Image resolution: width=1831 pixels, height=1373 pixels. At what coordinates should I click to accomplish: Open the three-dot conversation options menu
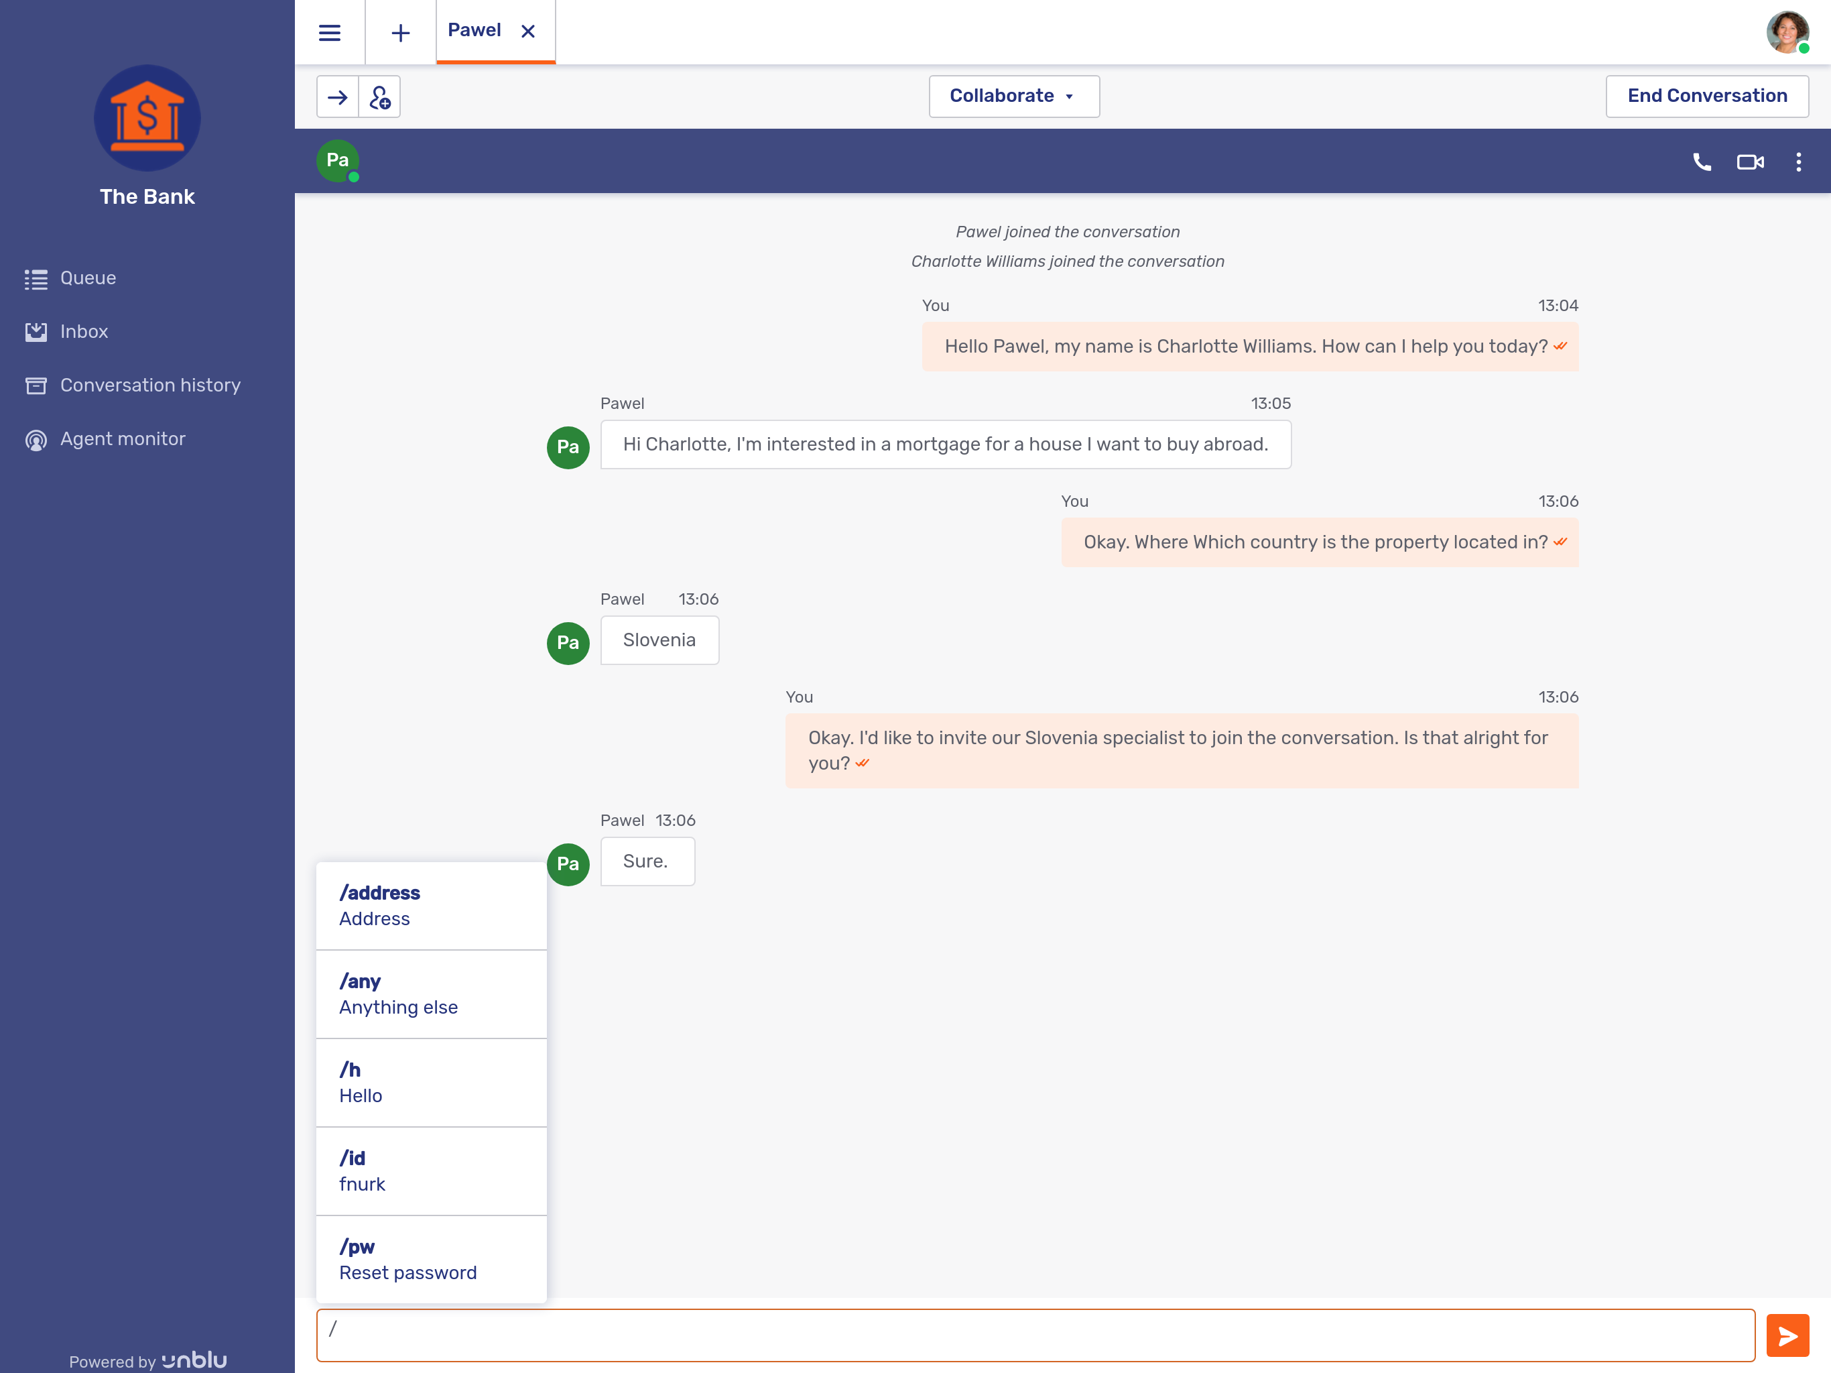[1798, 162]
